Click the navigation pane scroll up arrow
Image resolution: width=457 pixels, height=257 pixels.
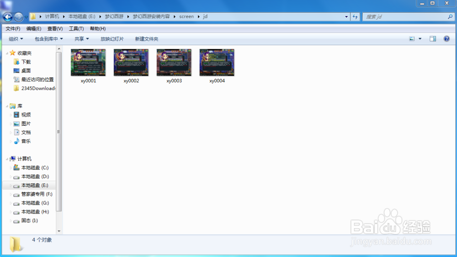pos(59,49)
